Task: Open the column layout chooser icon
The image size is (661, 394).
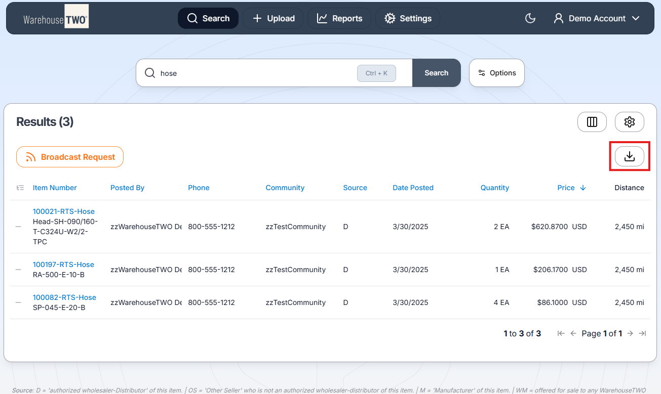Action: pyautogui.click(x=592, y=122)
